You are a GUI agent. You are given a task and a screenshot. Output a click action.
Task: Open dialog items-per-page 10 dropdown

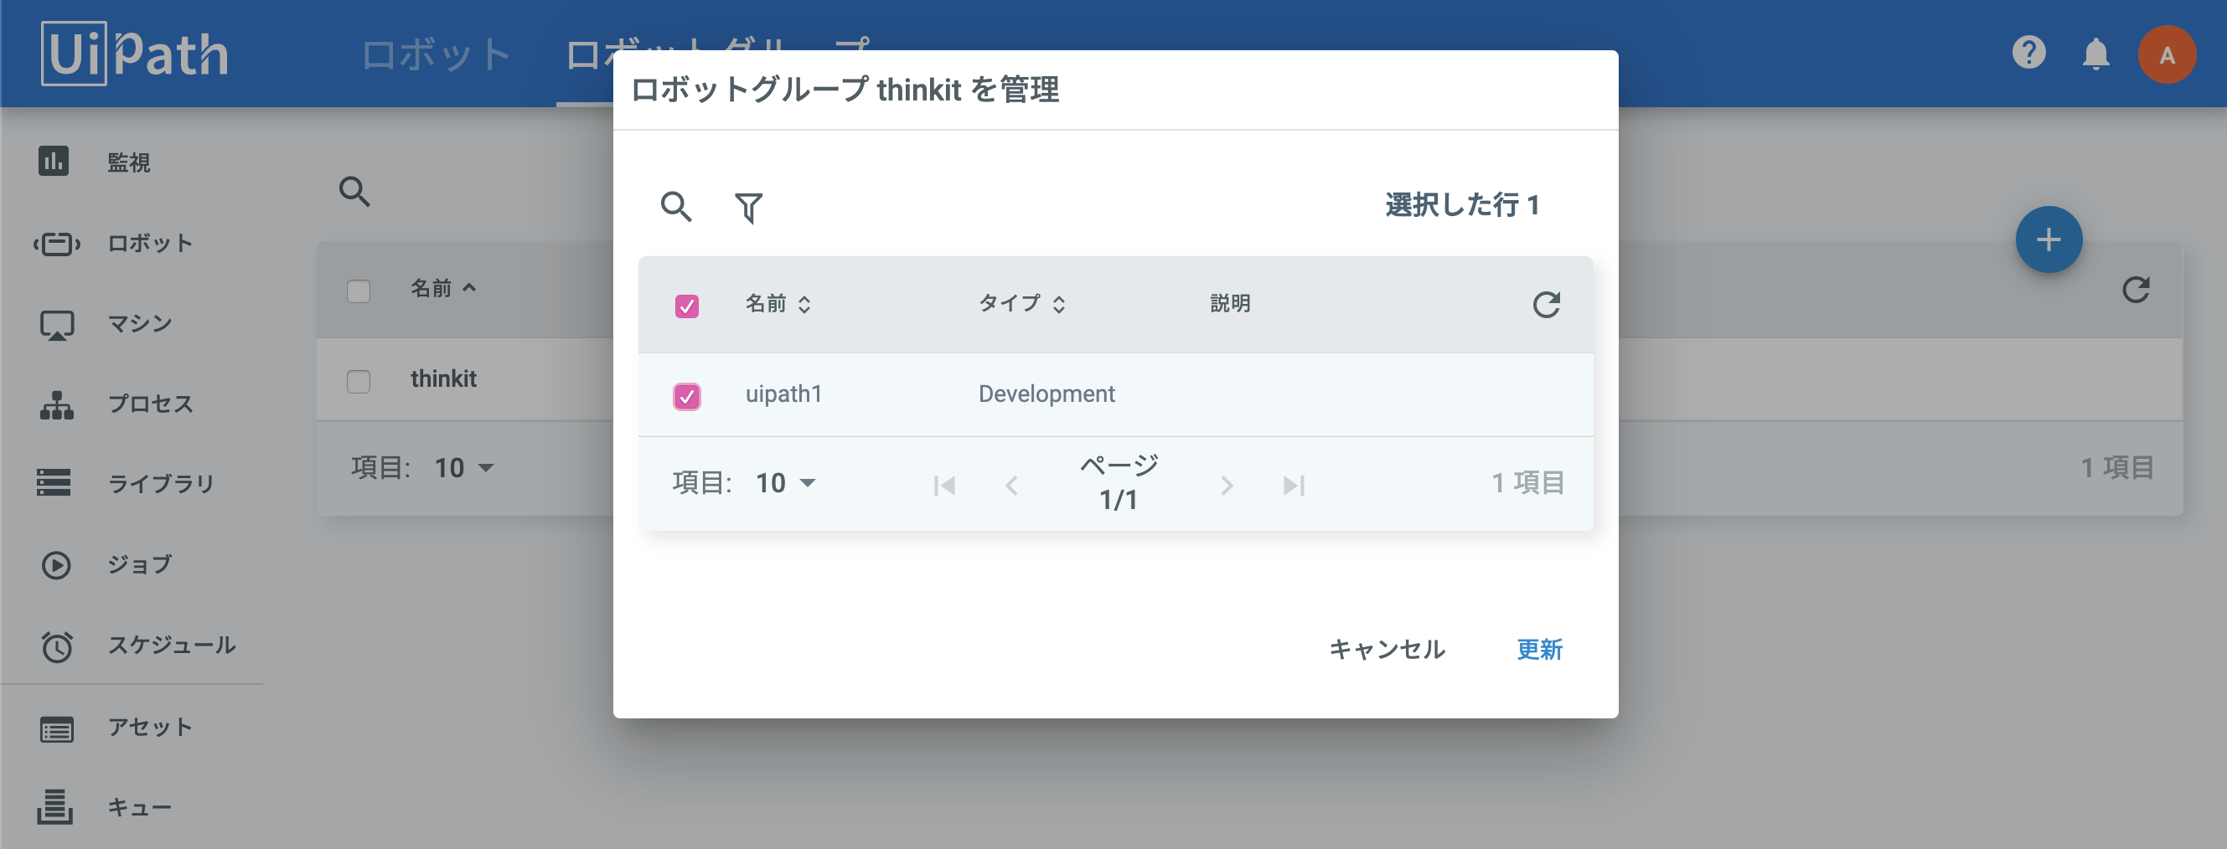[x=785, y=483]
